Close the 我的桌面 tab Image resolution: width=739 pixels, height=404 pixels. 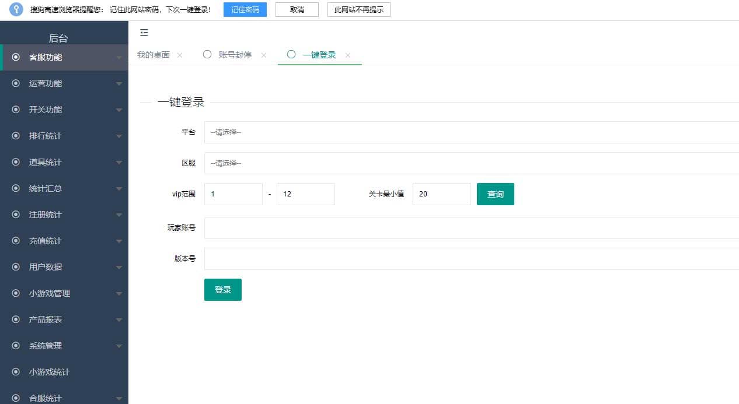click(x=180, y=55)
